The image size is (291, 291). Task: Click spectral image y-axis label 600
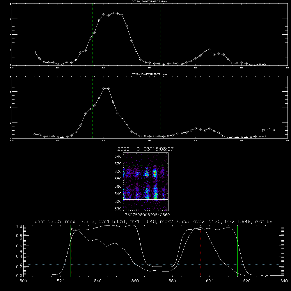(x=118, y=171)
